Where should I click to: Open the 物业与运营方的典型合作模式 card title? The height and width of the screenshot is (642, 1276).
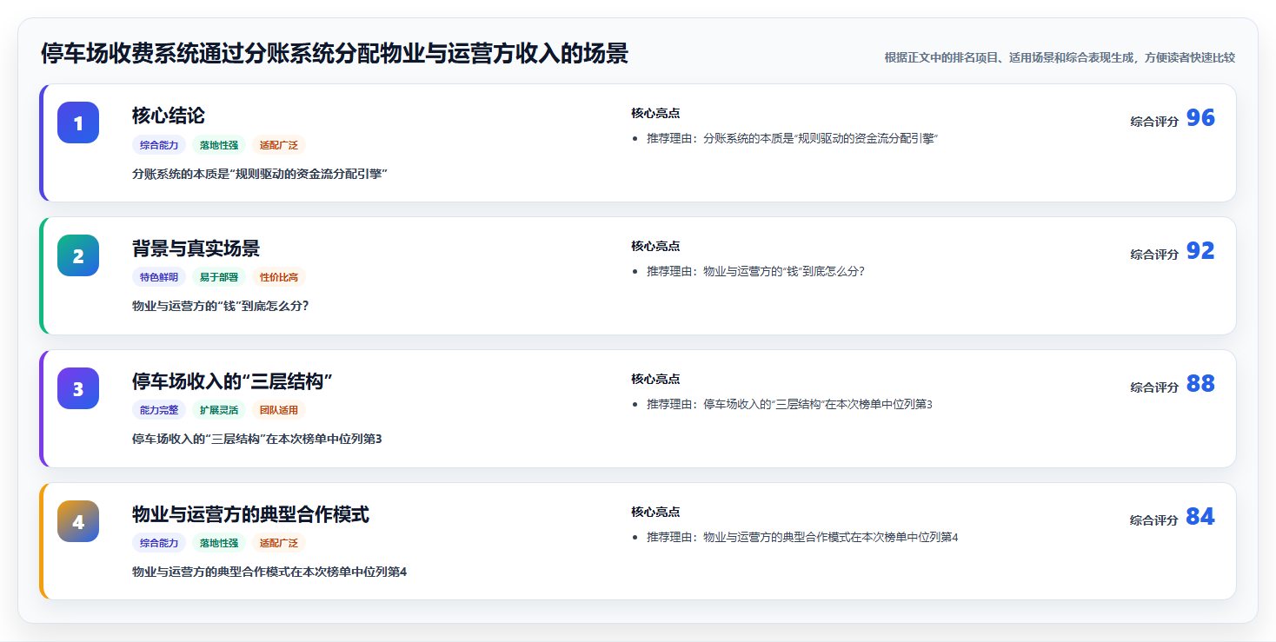[x=250, y=514]
